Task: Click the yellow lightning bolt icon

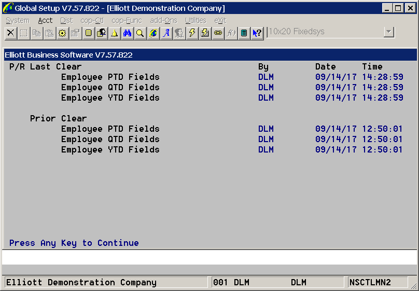Action: 192,33
